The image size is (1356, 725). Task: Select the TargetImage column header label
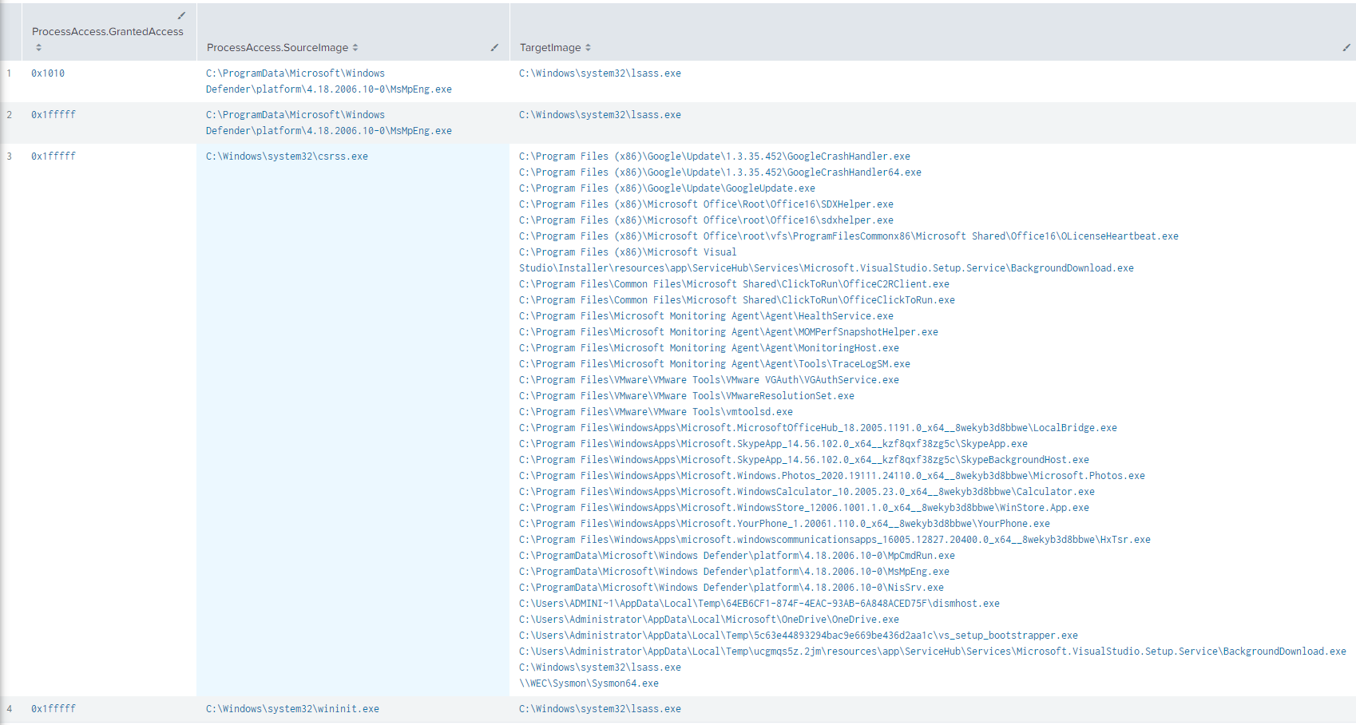550,48
